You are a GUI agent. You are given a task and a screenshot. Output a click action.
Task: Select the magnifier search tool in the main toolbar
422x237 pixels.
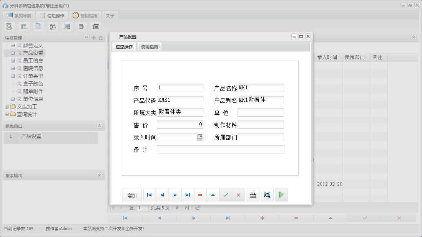point(9,26)
